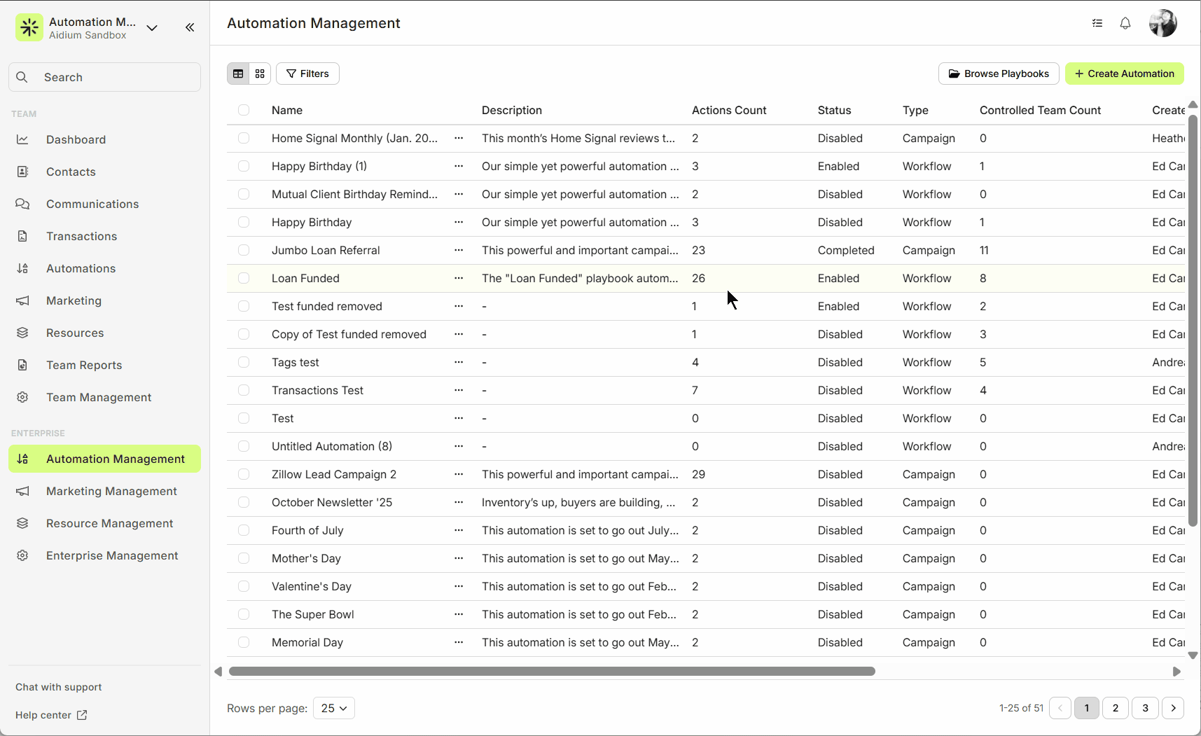The width and height of the screenshot is (1201, 736).
Task: Tick the Zillow Lead Campaign 2 checkbox
Action: point(244,474)
